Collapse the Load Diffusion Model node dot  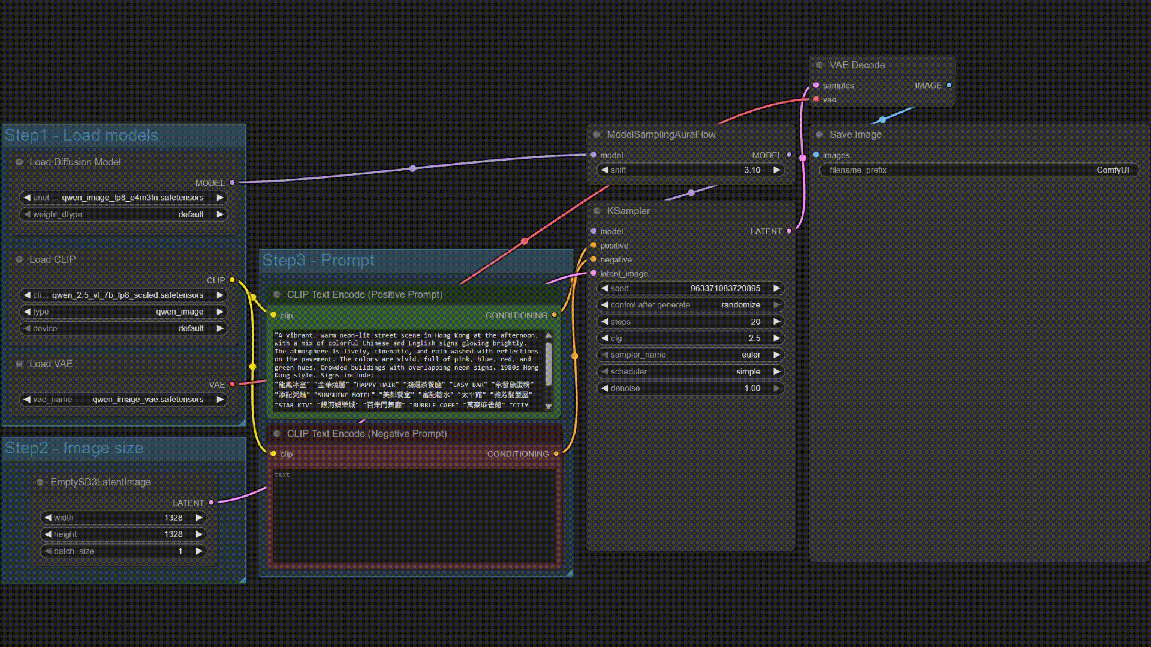[x=19, y=162]
